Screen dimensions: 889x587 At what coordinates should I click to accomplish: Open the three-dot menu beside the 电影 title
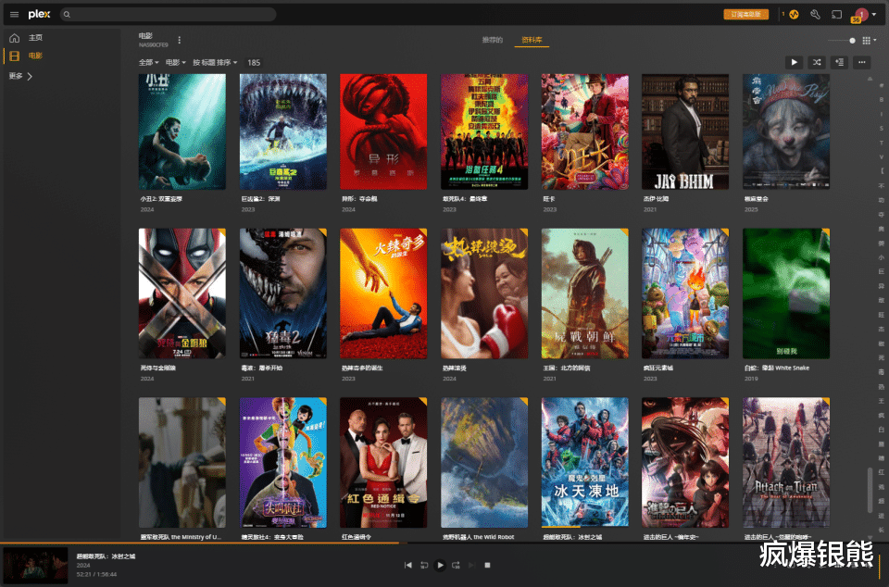pos(179,40)
